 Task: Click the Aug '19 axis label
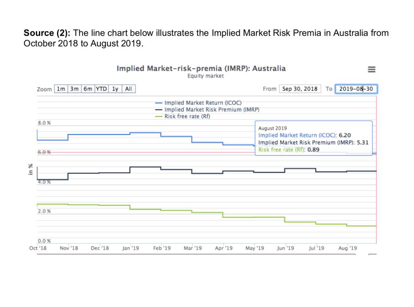point(347,248)
